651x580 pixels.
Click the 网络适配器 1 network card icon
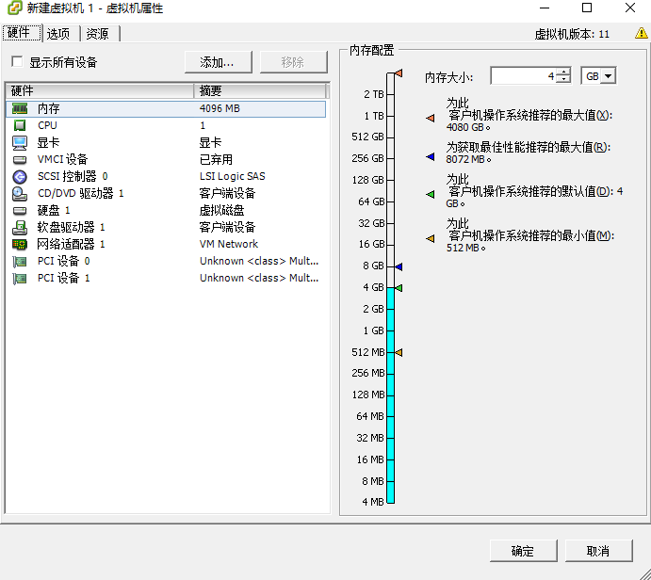tap(20, 245)
